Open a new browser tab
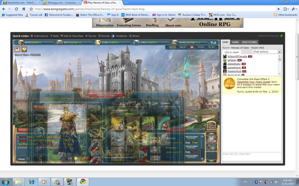Viewport: 299px width, 186px height. tap(126, 3)
